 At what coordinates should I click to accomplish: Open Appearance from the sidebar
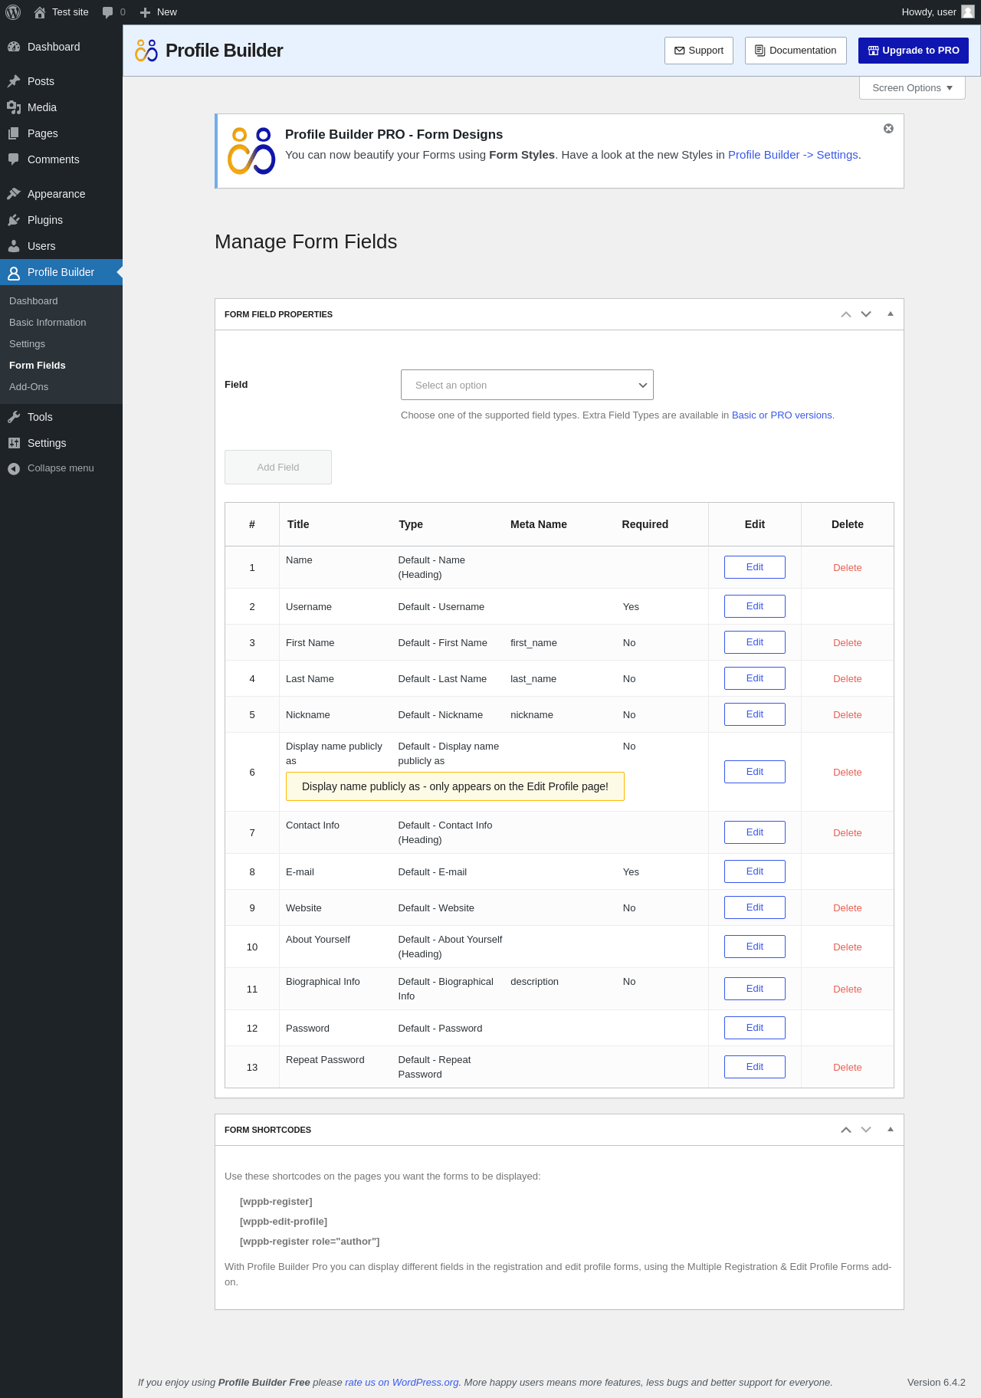coord(56,194)
